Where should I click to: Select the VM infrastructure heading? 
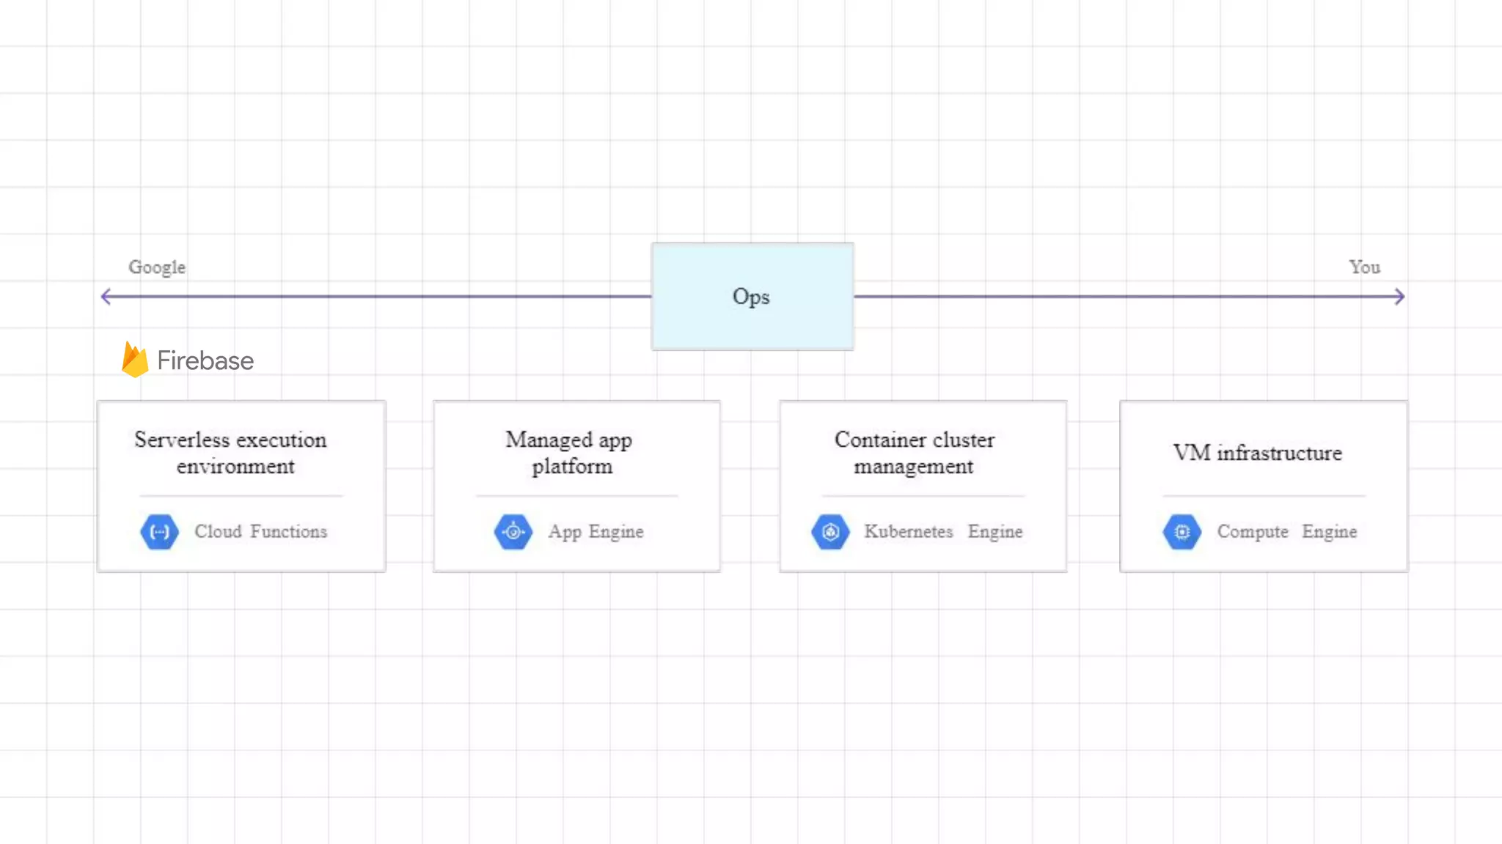(1257, 453)
